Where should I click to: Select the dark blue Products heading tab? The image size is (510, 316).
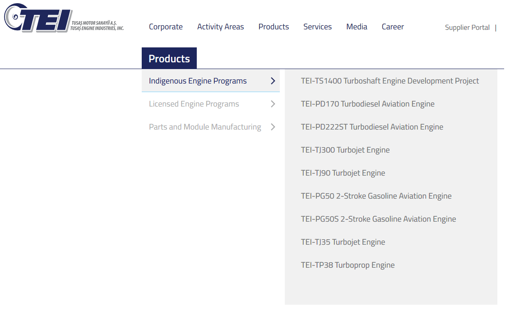(169, 58)
